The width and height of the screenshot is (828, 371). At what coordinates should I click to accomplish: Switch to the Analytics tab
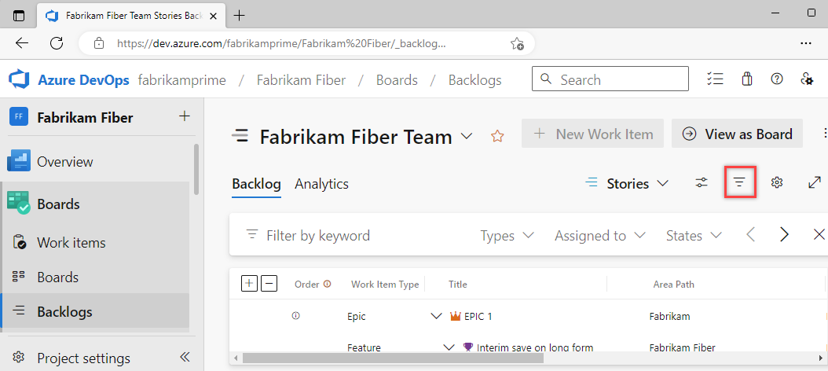[321, 184]
